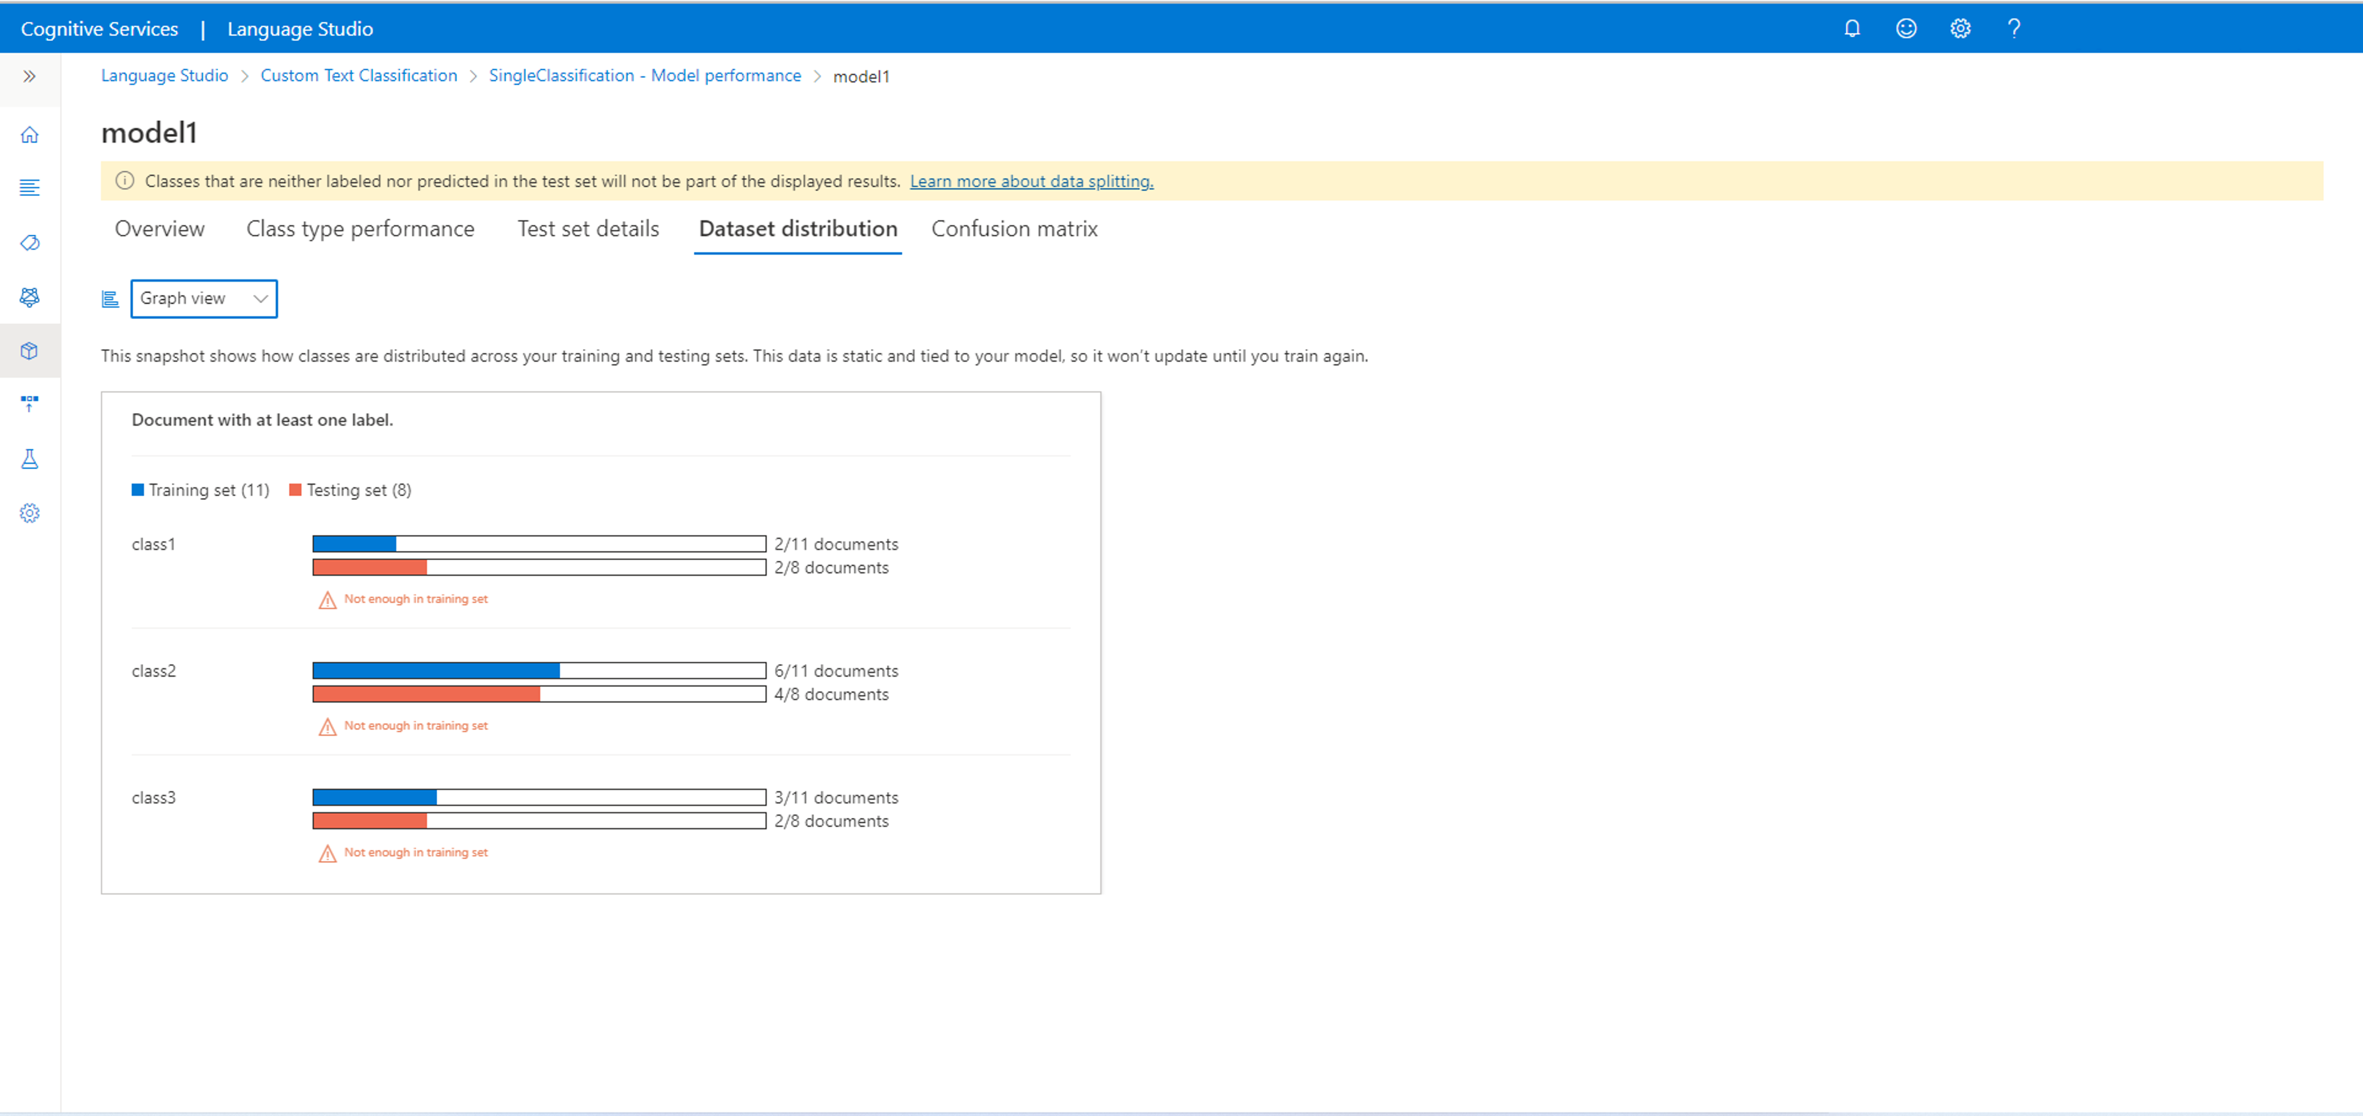Click the model1 breadcrumb text
This screenshot has height=1116, width=2363.
click(x=860, y=76)
